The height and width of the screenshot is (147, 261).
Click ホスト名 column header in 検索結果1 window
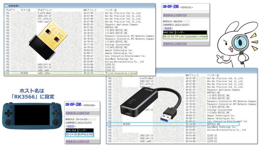[25, 10]
